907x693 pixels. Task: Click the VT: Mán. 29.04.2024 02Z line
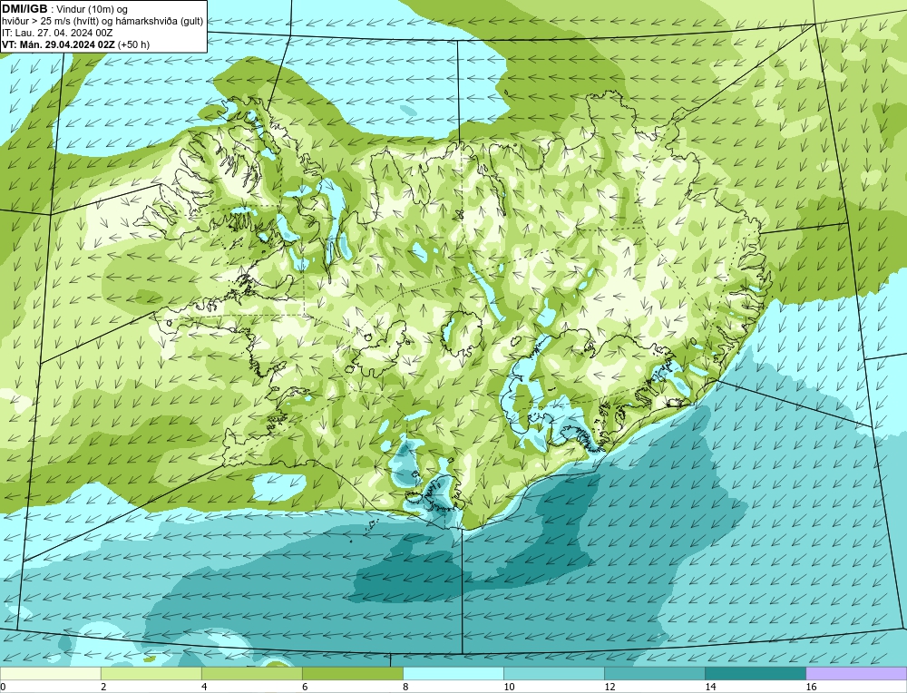tap(75, 44)
